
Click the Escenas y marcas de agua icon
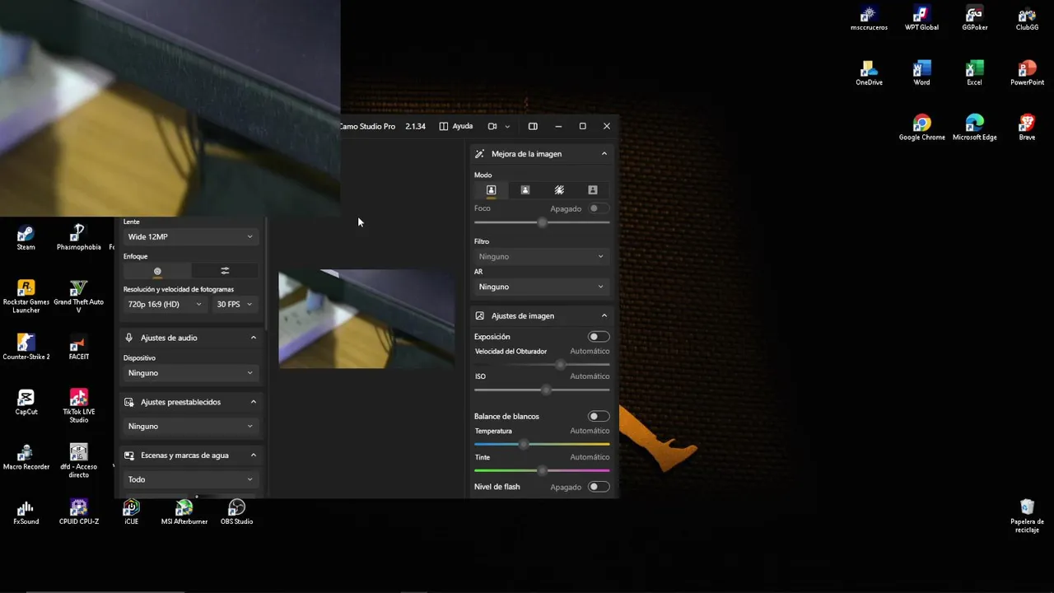tap(129, 455)
